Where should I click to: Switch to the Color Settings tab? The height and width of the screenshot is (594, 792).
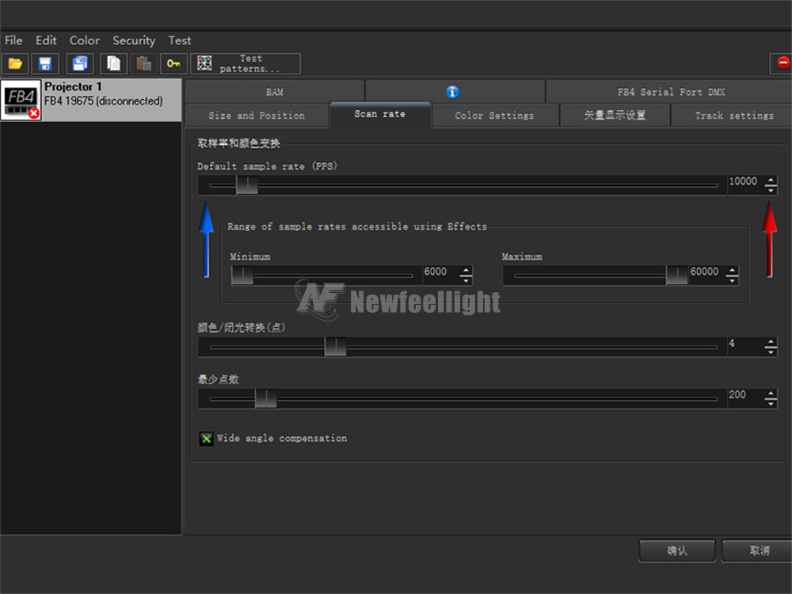[494, 116]
